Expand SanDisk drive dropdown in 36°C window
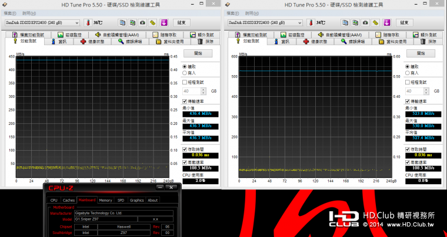 point(77,23)
